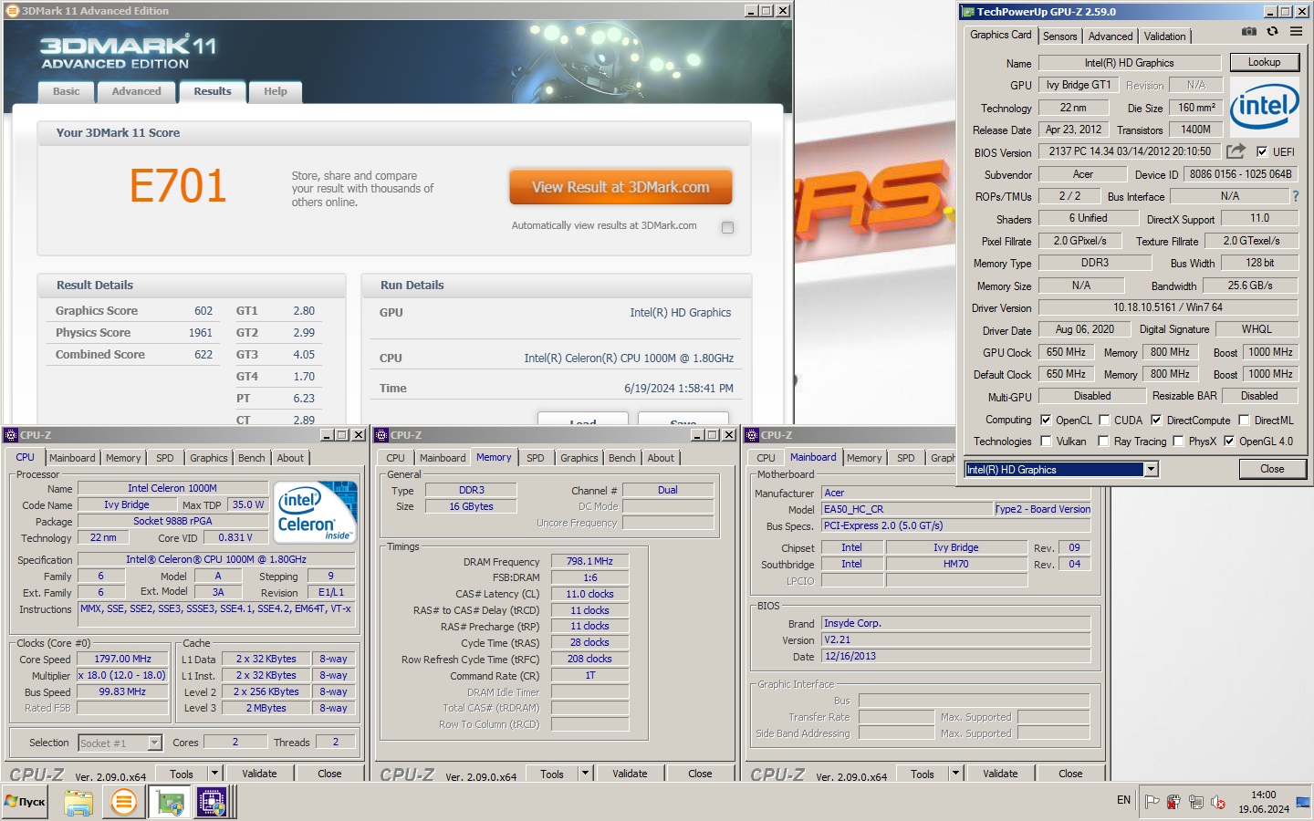Click the Bus Interface question mark icon
Screen dimensions: 1314x821
click(1295, 196)
